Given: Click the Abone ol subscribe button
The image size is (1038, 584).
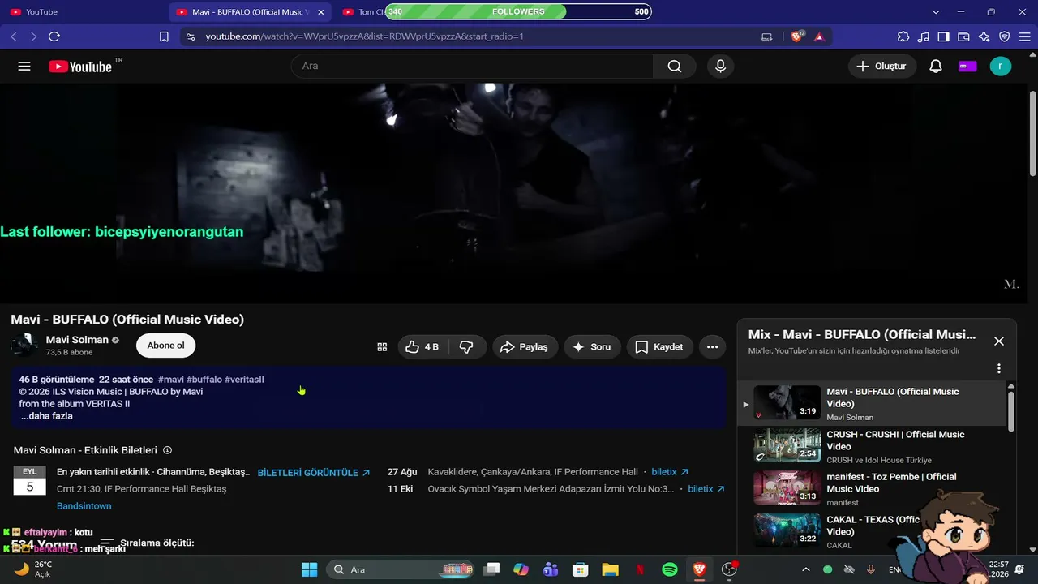Looking at the screenshot, I should point(165,346).
